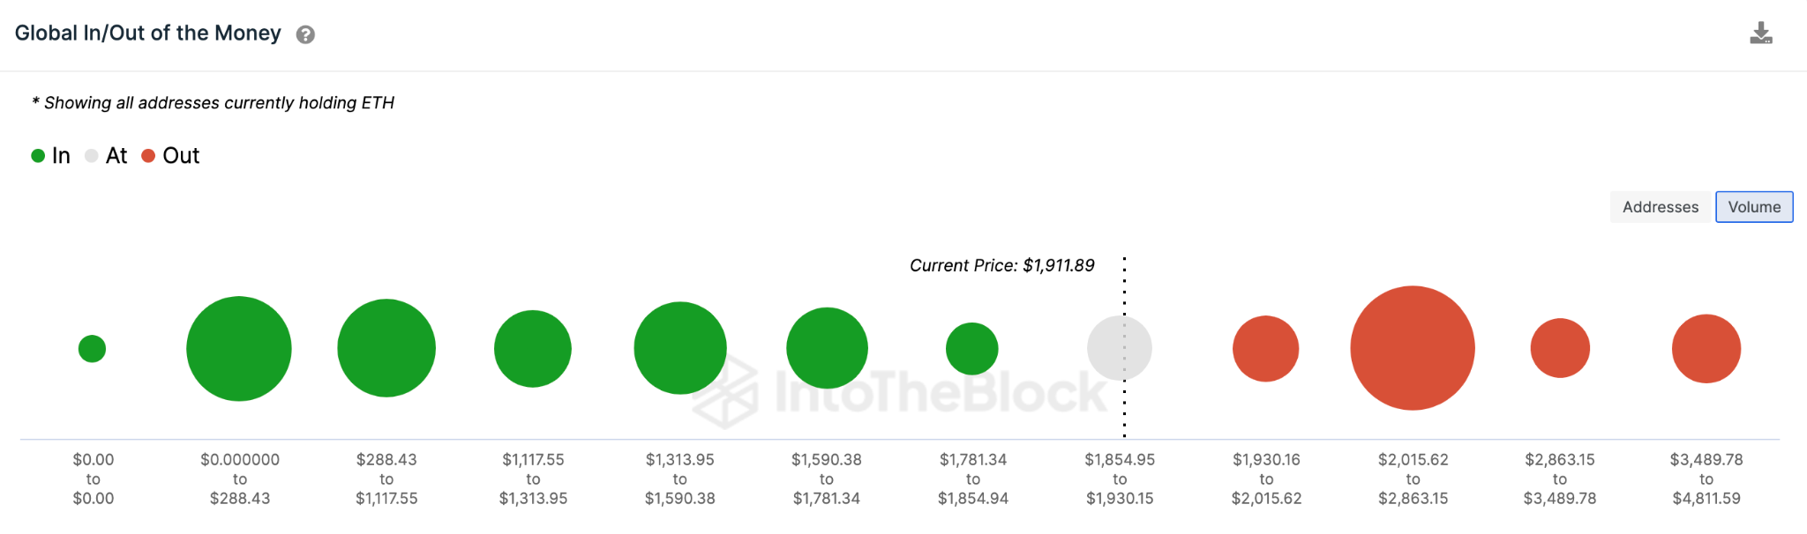Click the gray At legend dot
The width and height of the screenshot is (1807, 534).
coord(91,155)
